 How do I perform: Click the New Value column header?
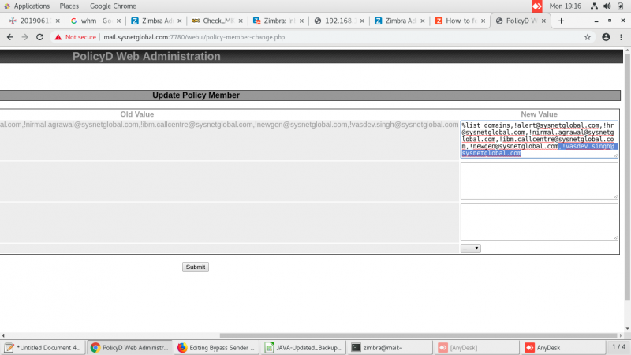click(539, 114)
